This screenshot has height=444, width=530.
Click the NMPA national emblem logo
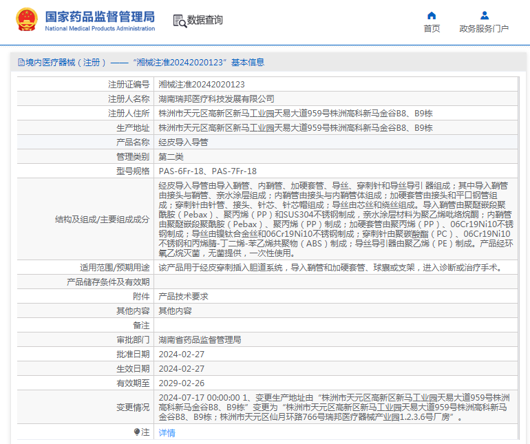click(27, 19)
